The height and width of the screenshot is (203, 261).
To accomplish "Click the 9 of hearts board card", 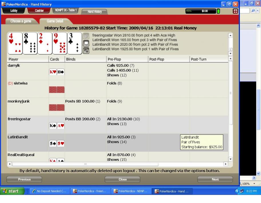I will 60,43.
